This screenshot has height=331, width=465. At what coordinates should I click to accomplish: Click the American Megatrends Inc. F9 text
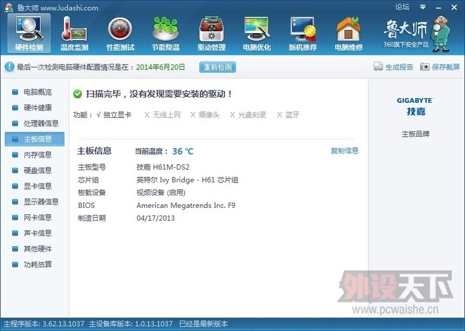pos(186,205)
